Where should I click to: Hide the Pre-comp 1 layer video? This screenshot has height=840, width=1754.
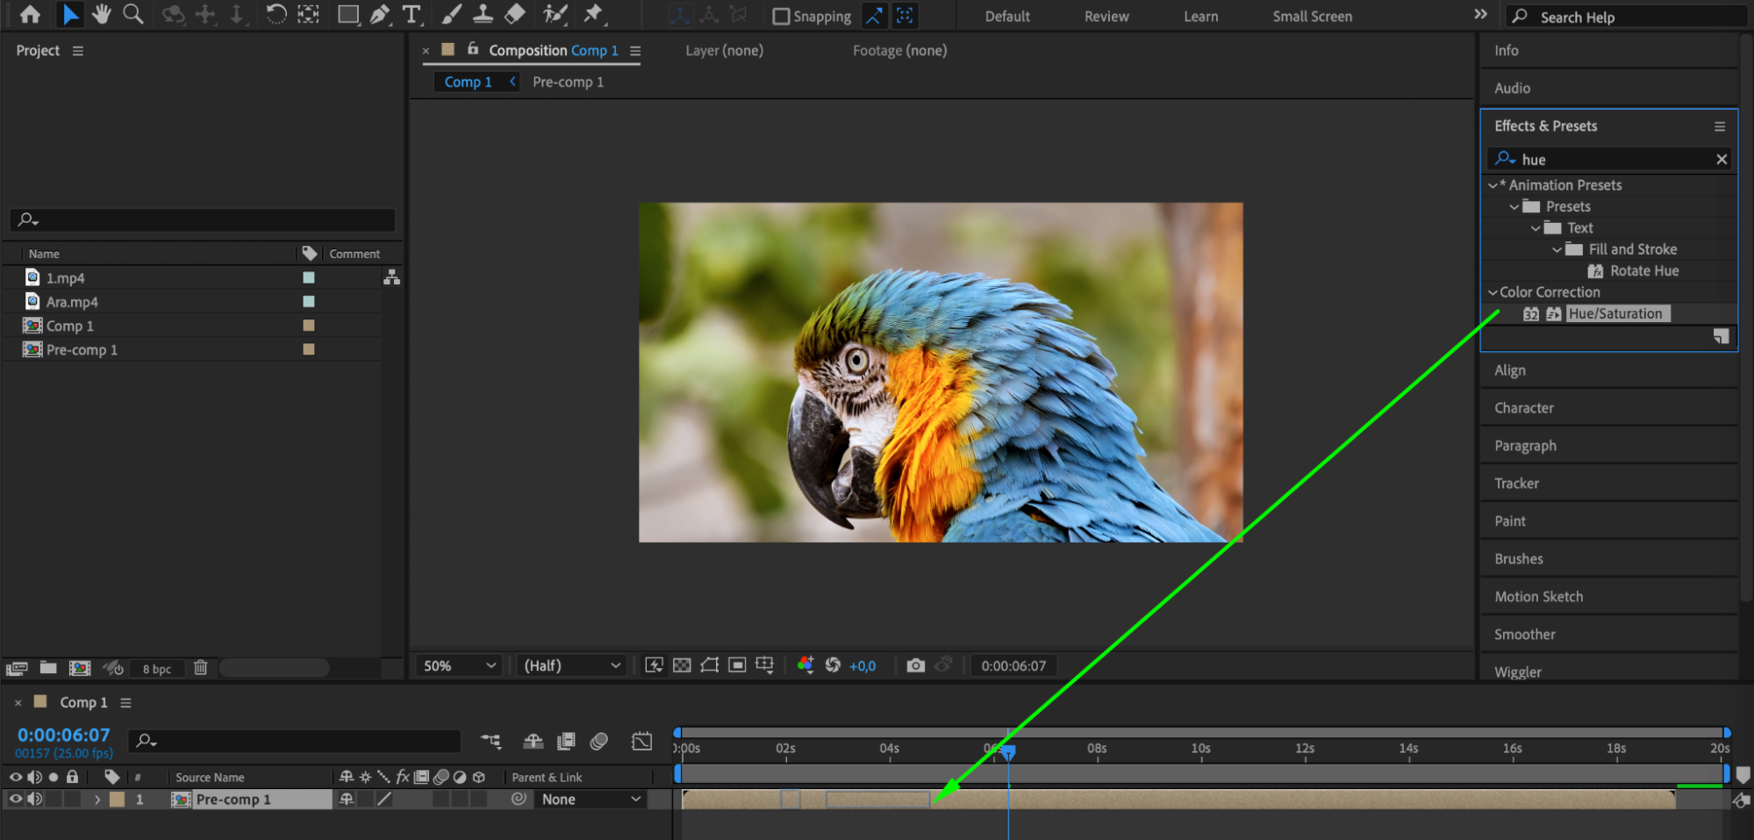pyautogui.click(x=15, y=799)
